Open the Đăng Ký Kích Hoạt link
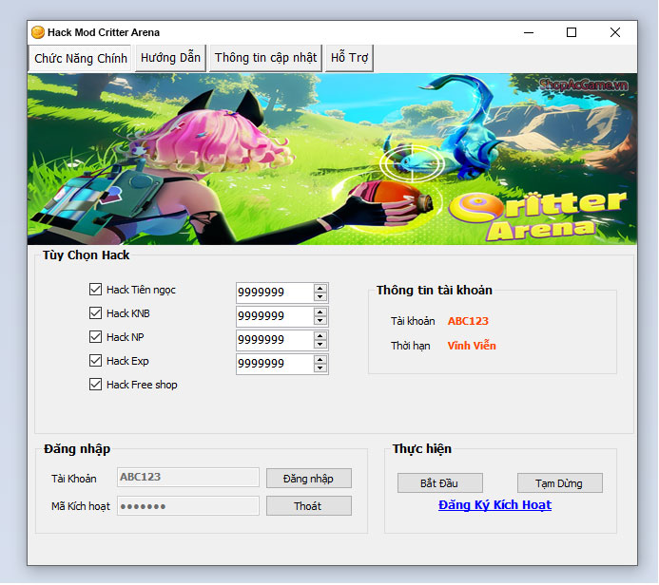659x585 pixels. coord(494,505)
